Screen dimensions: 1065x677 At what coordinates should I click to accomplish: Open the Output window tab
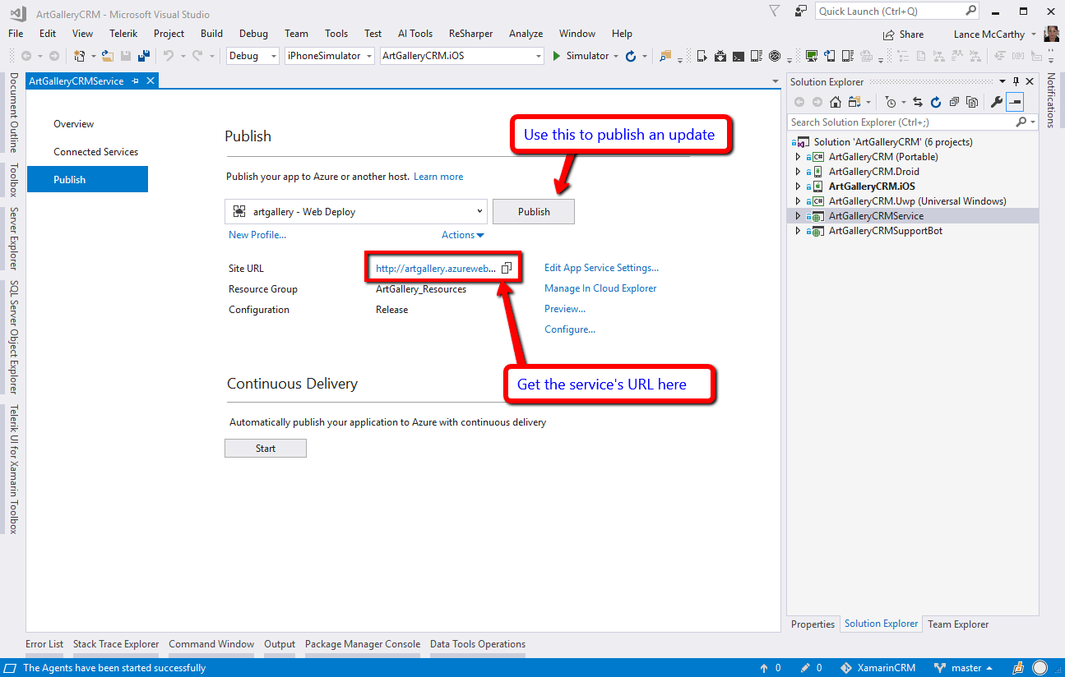point(280,644)
